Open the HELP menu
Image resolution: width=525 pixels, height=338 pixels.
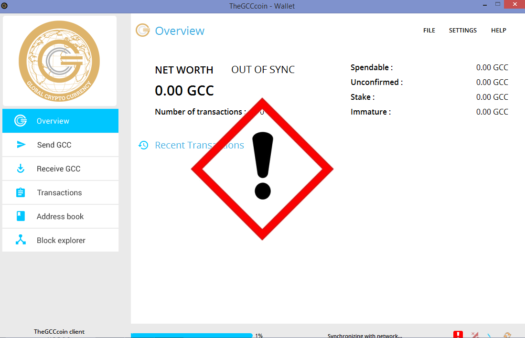coord(499,31)
